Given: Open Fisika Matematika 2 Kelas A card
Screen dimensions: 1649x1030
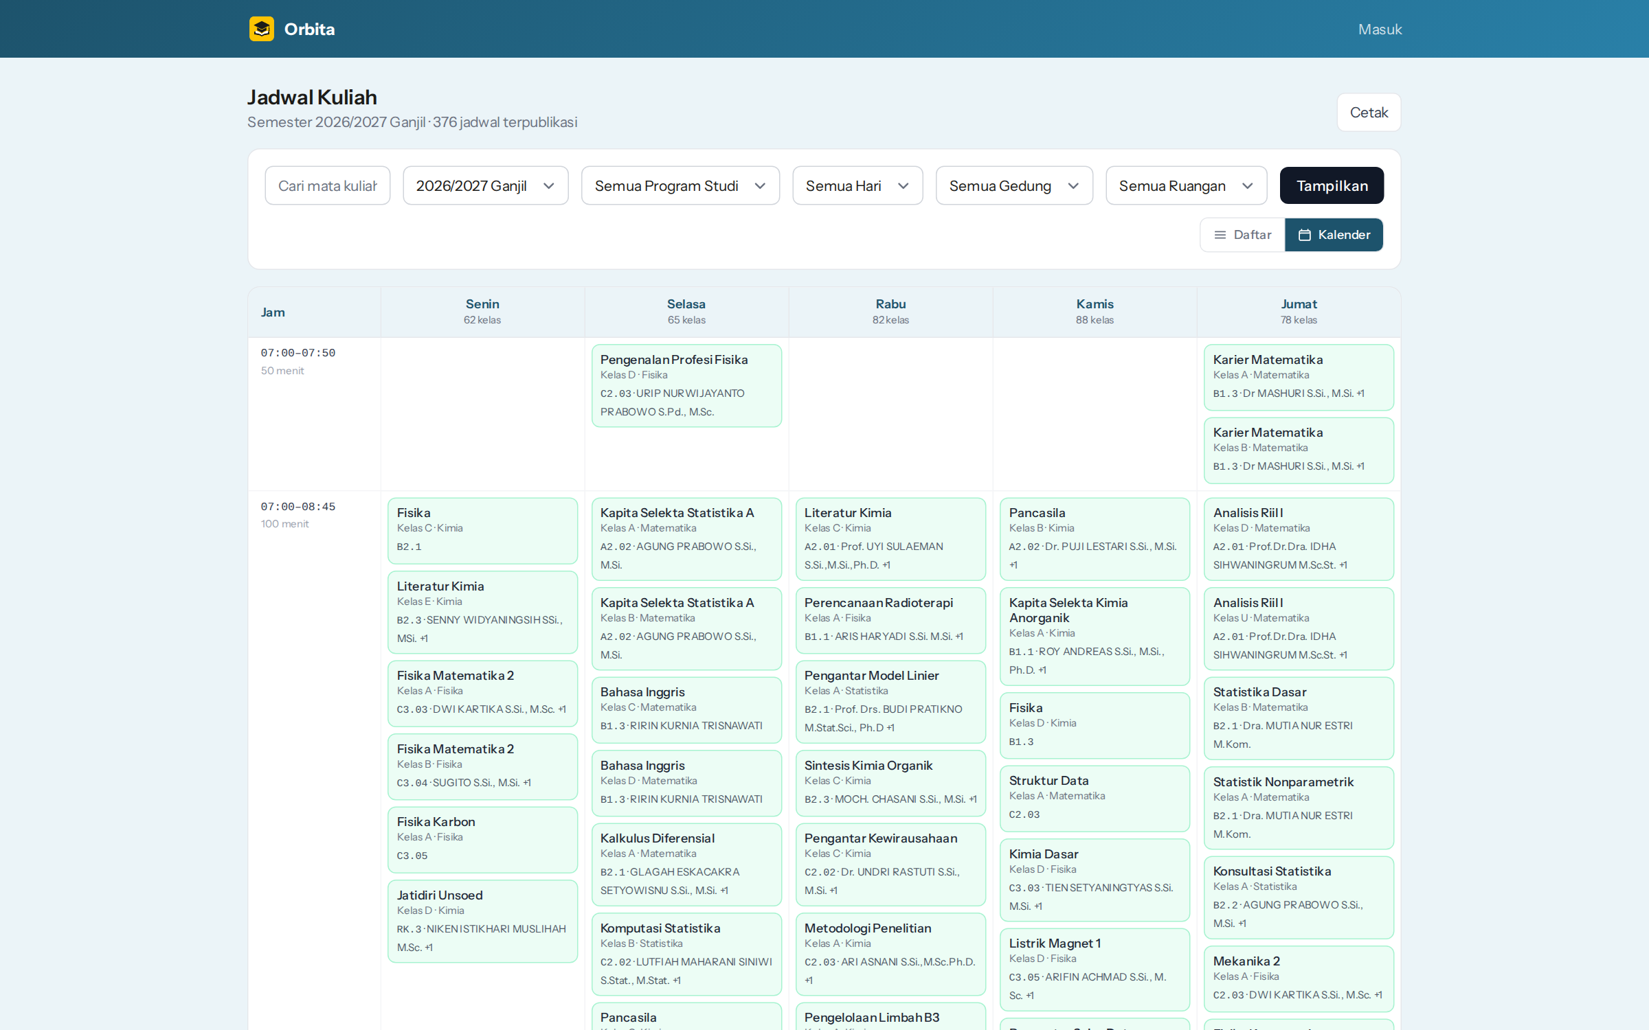Looking at the screenshot, I should (482, 693).
